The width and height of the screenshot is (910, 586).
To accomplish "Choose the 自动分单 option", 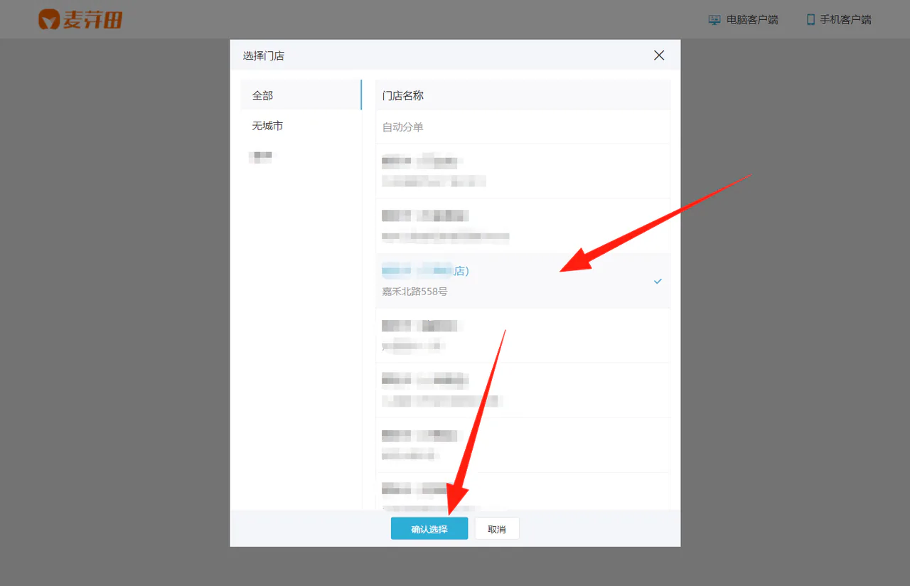I will click(x=523, y=127).
